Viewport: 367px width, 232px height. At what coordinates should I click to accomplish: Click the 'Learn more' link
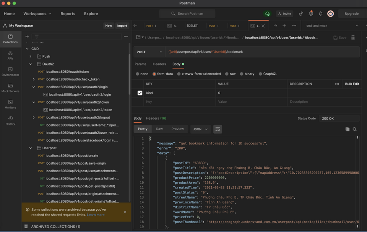pyautogui.click(x=96, y=215)
